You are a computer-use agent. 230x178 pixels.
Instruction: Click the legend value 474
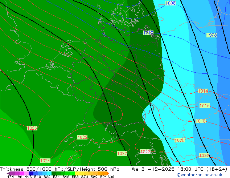(11, 177)
